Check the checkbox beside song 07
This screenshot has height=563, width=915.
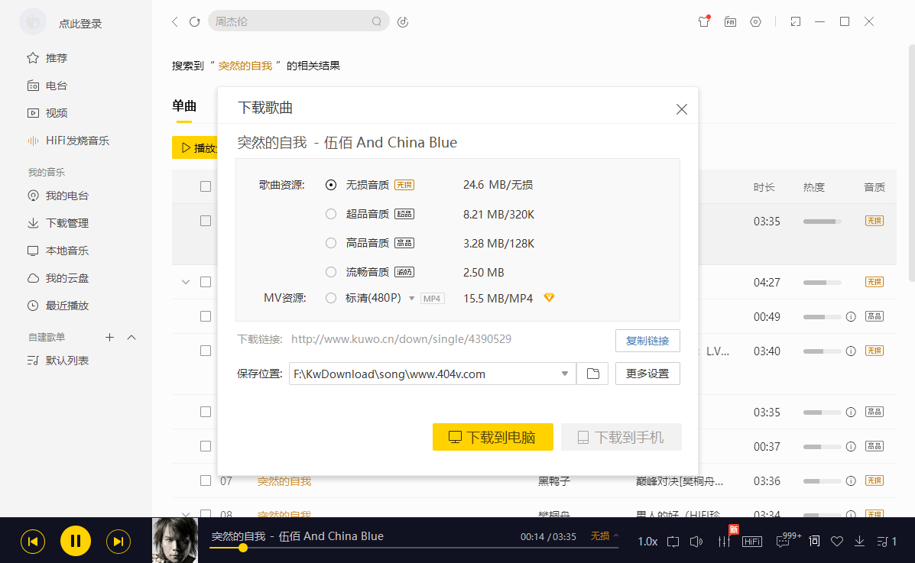coord(205,480)
